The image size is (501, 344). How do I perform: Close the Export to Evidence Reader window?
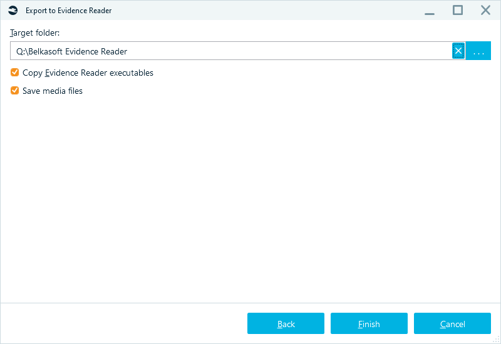485,11
